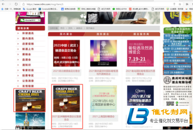Click the 时间: 2021年8月13日-15日 text

(x=65, y=78)
